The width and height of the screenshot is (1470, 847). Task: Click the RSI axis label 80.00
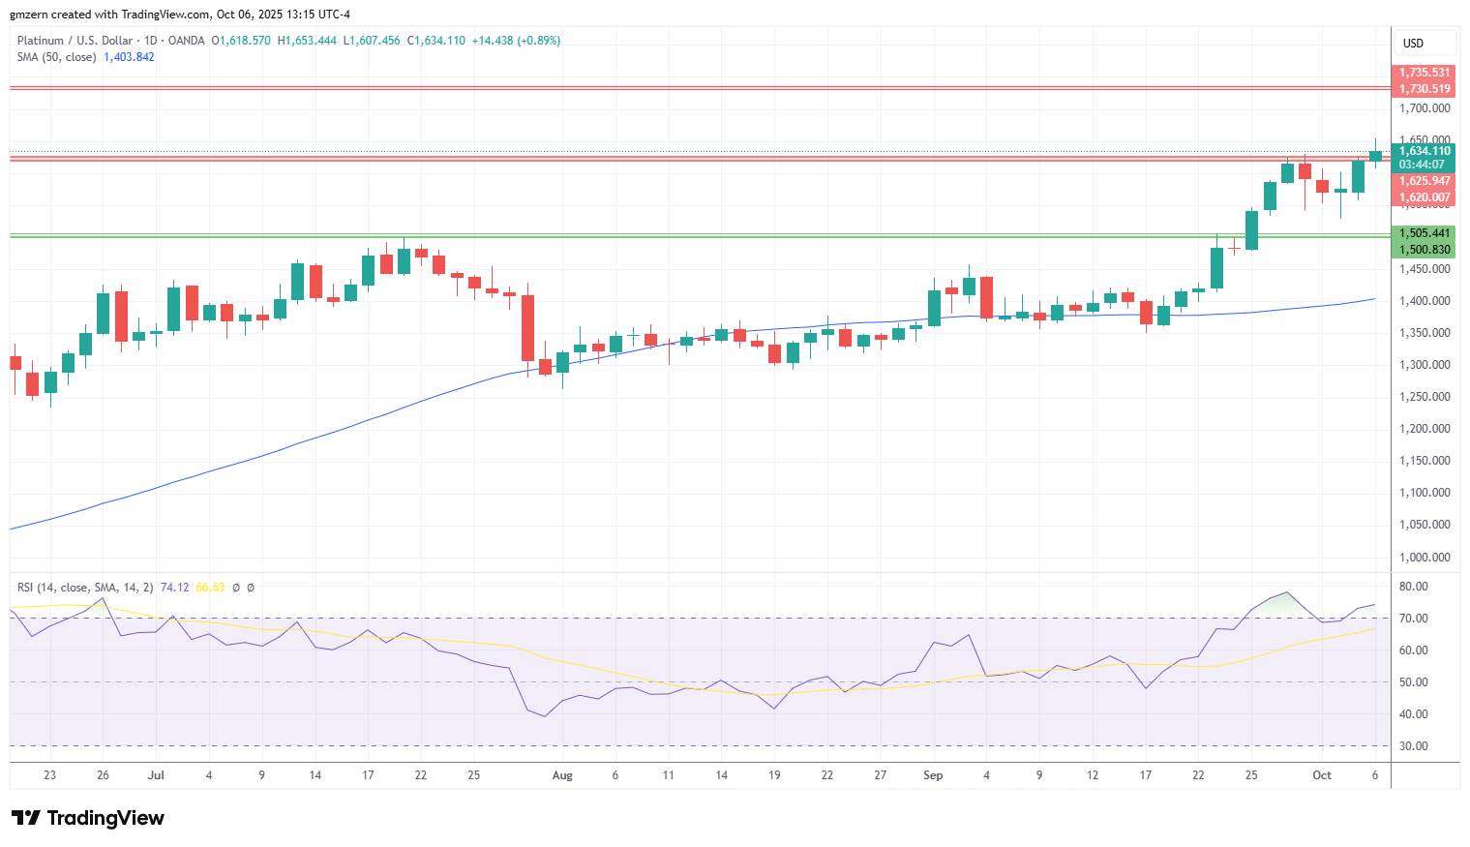click(x=1414, y=587)
